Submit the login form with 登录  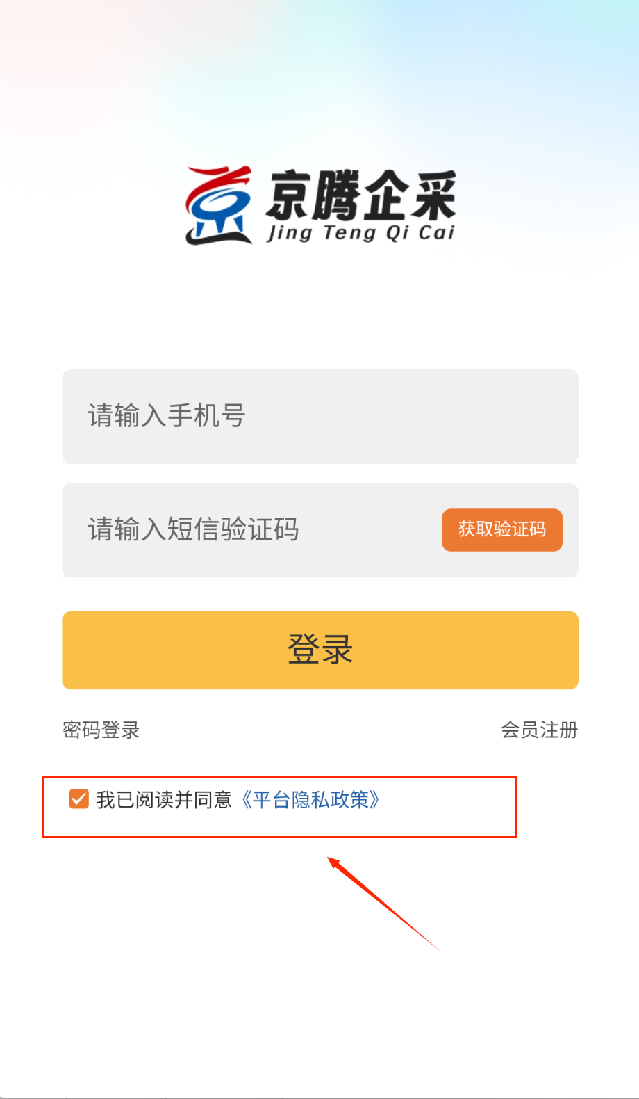click(319, 650)
